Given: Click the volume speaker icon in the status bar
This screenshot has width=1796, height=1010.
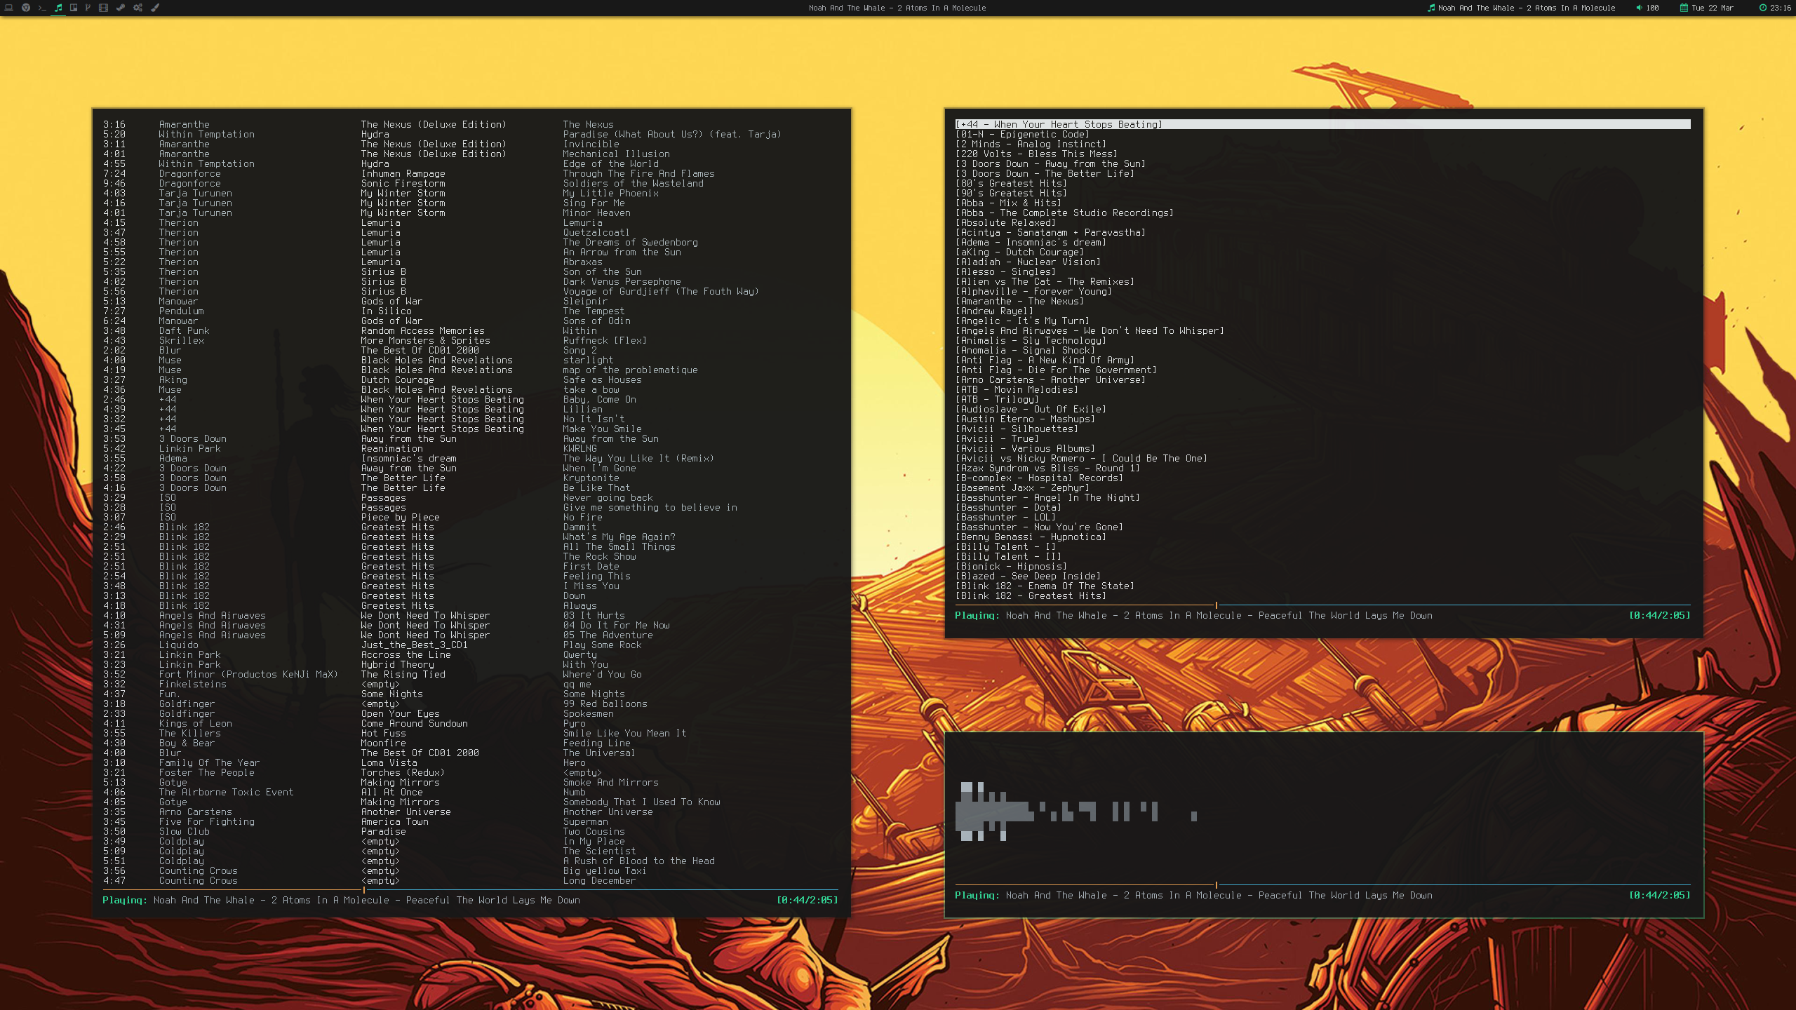Looking at the screenshot, I should tap(1639, 8).
